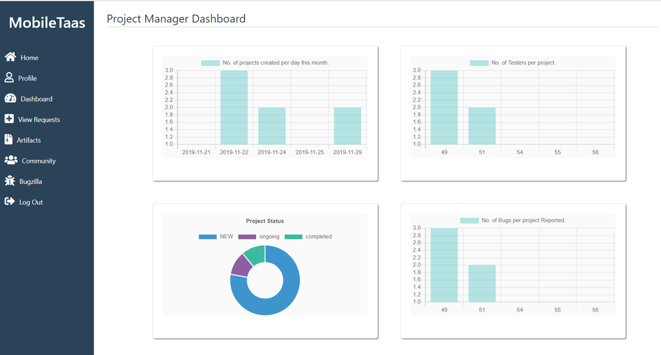Toggle the ongoing legend item
The image size is (661, 355).
(259, 236)
